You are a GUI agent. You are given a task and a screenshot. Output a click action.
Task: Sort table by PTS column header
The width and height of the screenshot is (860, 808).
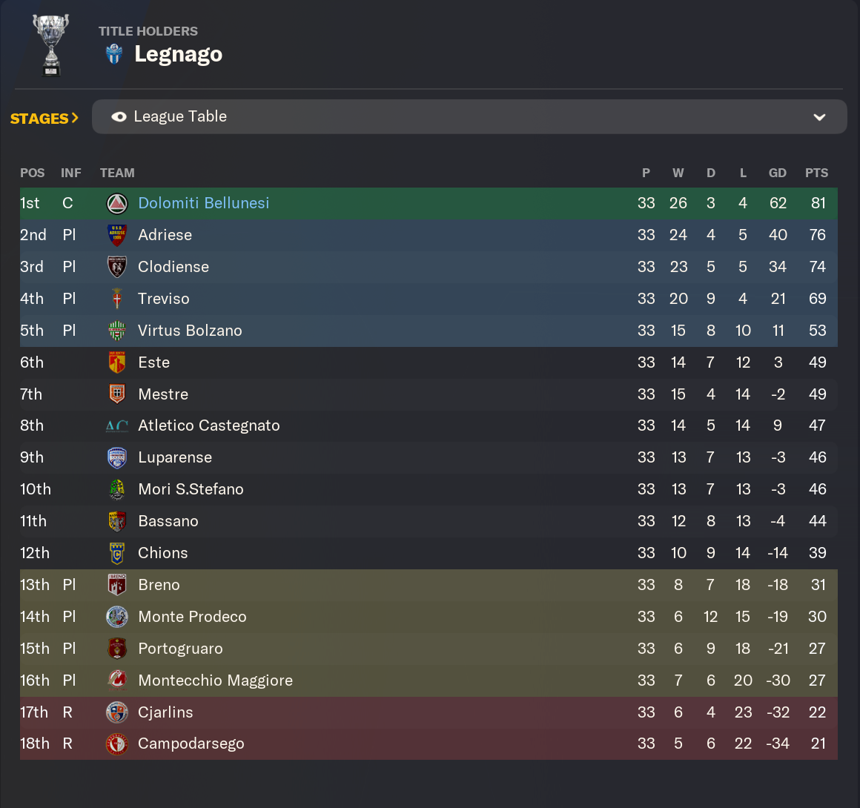[816, 173]
